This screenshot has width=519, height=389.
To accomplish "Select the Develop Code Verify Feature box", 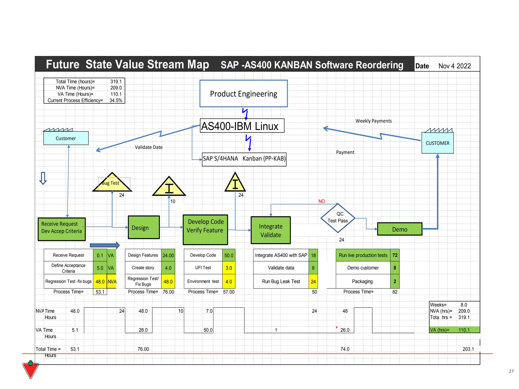I will pos(205,229).
